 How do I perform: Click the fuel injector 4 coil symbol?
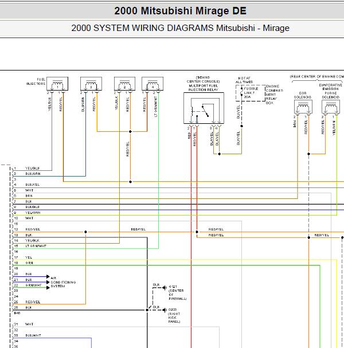pos(153,84)
